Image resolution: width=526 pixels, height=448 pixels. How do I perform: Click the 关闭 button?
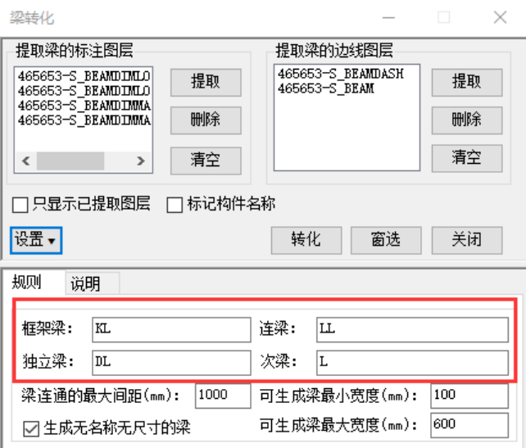(466, 240)
